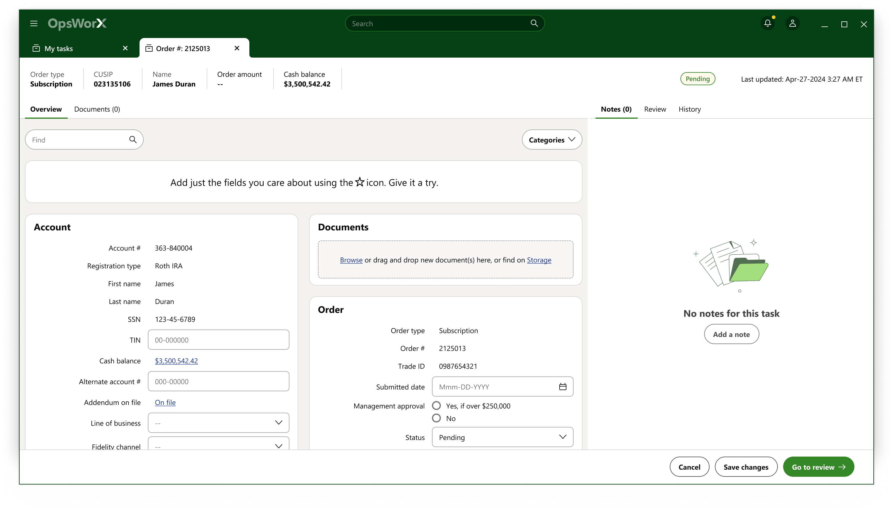Open the Line of business dropdown
Viewport: 893px width, 513px height.
(218, 423)
